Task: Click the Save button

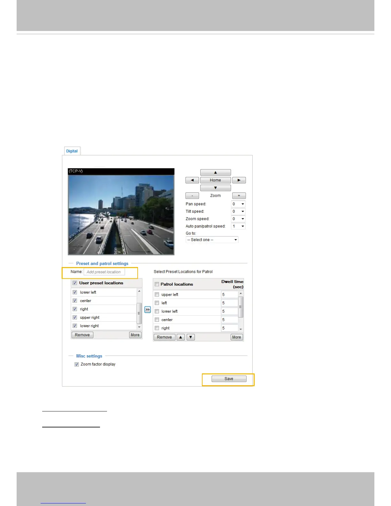Action: [229, 379]
